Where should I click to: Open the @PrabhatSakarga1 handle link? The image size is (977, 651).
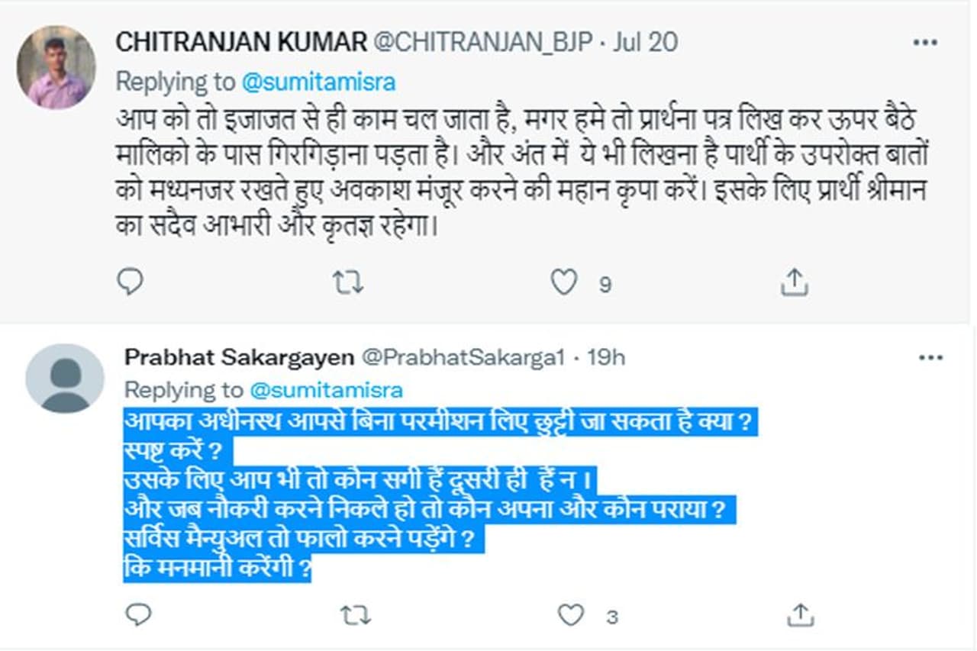tap(463, 357)
